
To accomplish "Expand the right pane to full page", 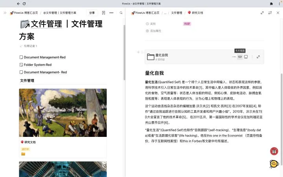I will (x=262, y=13).
